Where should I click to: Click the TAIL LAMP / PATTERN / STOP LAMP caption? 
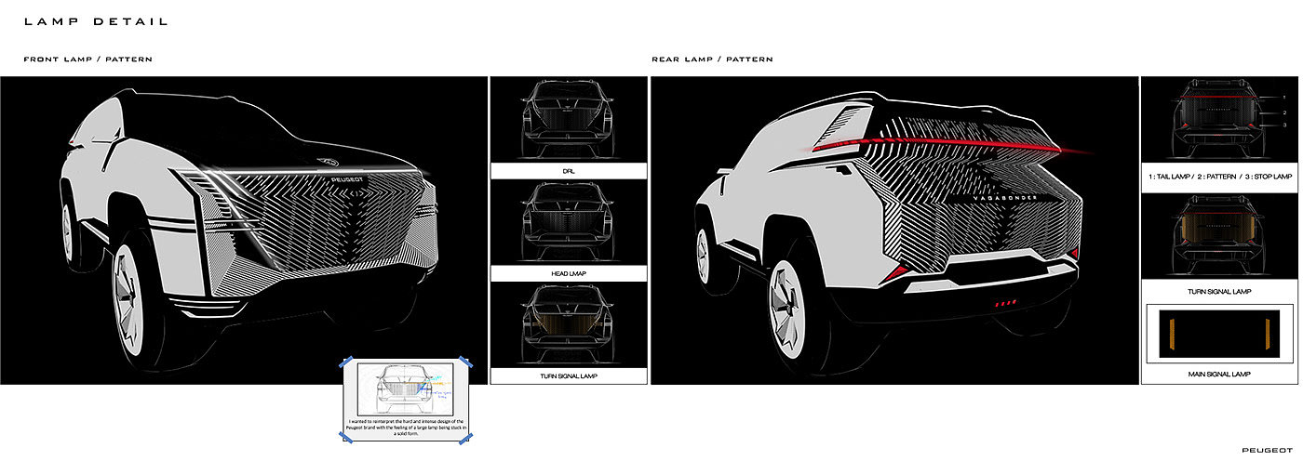point(1219,177)
